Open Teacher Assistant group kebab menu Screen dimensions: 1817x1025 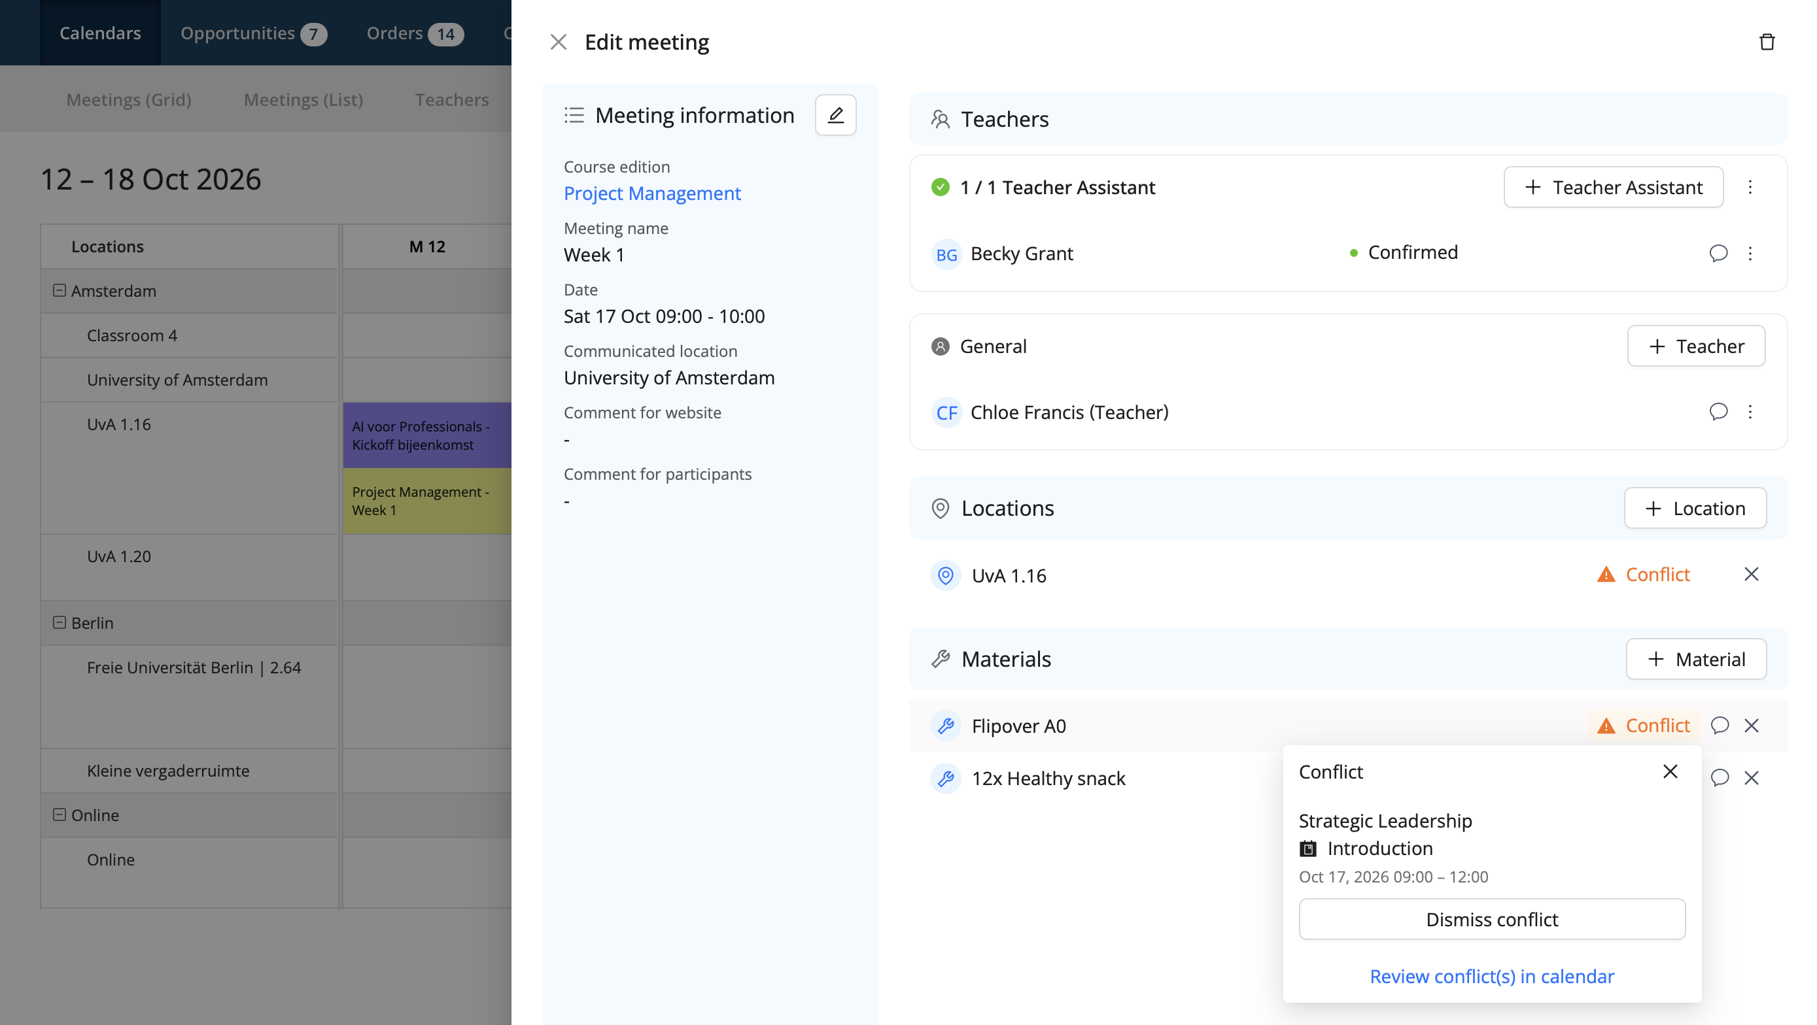click(x=1749, y=187)
